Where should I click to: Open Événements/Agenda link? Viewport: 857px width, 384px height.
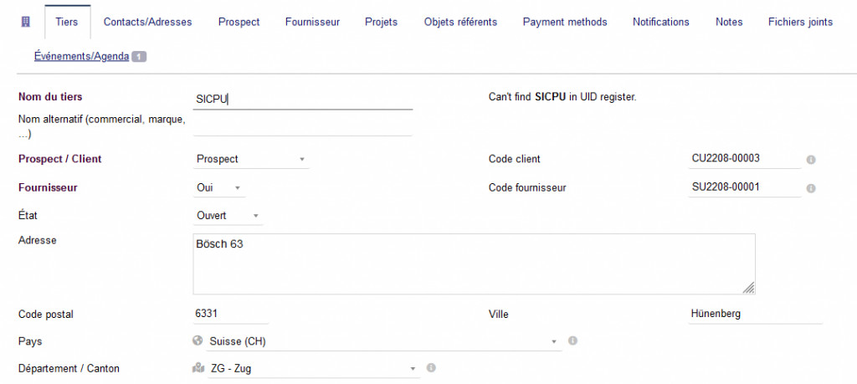[81, 57]
